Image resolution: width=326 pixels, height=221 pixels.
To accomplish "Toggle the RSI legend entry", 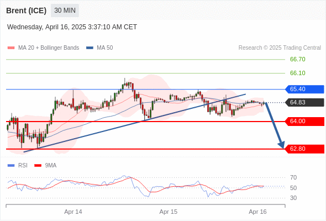I will [x=18, y=166].
